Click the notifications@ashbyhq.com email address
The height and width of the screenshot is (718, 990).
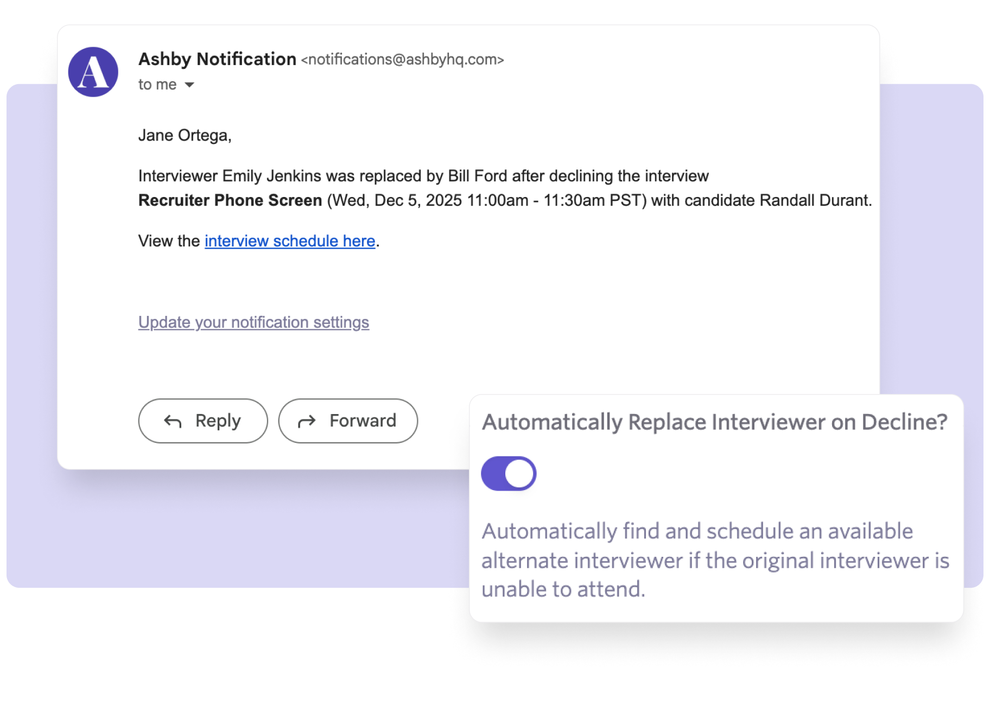click(402, 60)
